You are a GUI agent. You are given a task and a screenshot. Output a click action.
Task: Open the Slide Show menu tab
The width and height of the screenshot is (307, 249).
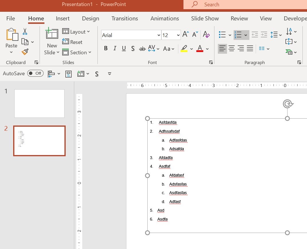(205, 18)
